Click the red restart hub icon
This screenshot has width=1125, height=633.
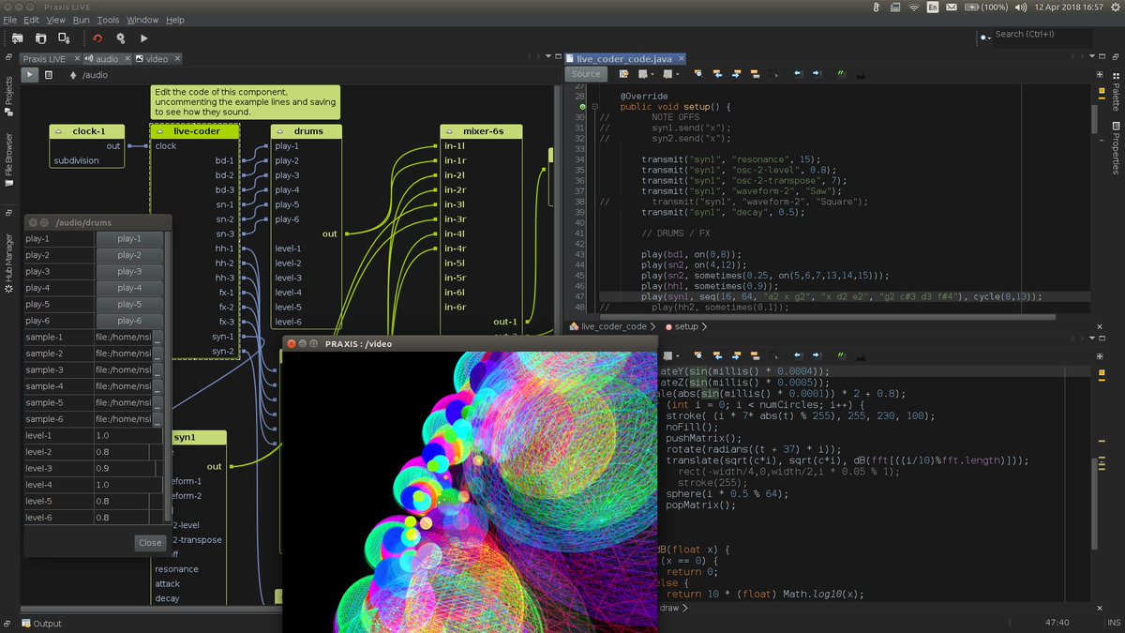point(97,38)
